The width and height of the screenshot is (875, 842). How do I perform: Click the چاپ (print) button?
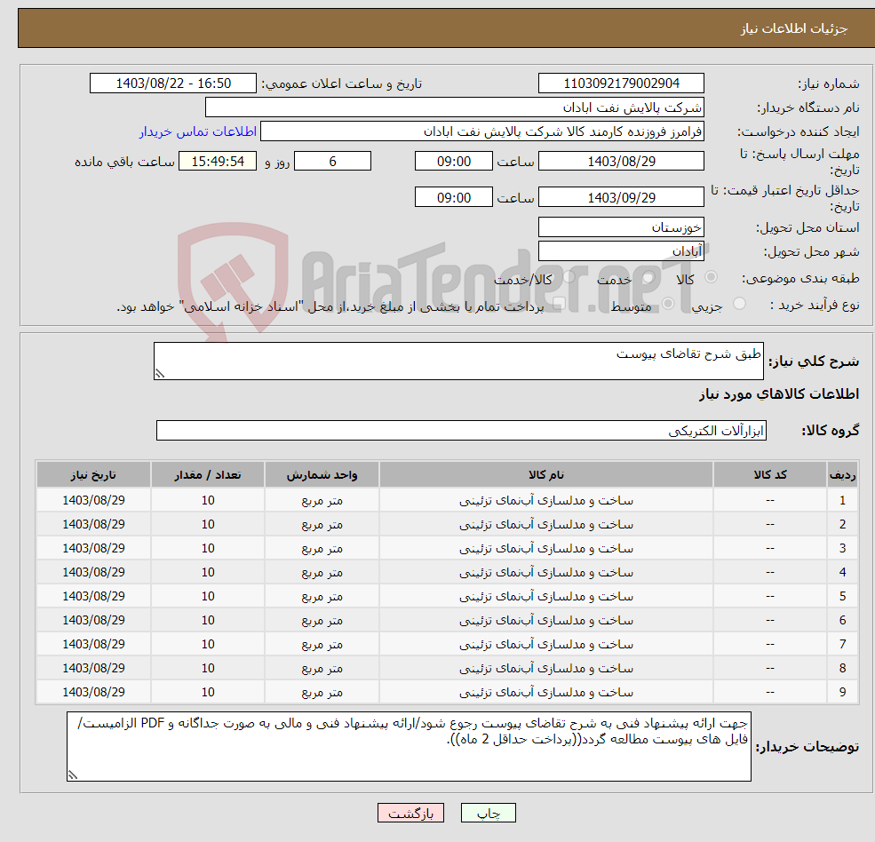click(489, 813)
